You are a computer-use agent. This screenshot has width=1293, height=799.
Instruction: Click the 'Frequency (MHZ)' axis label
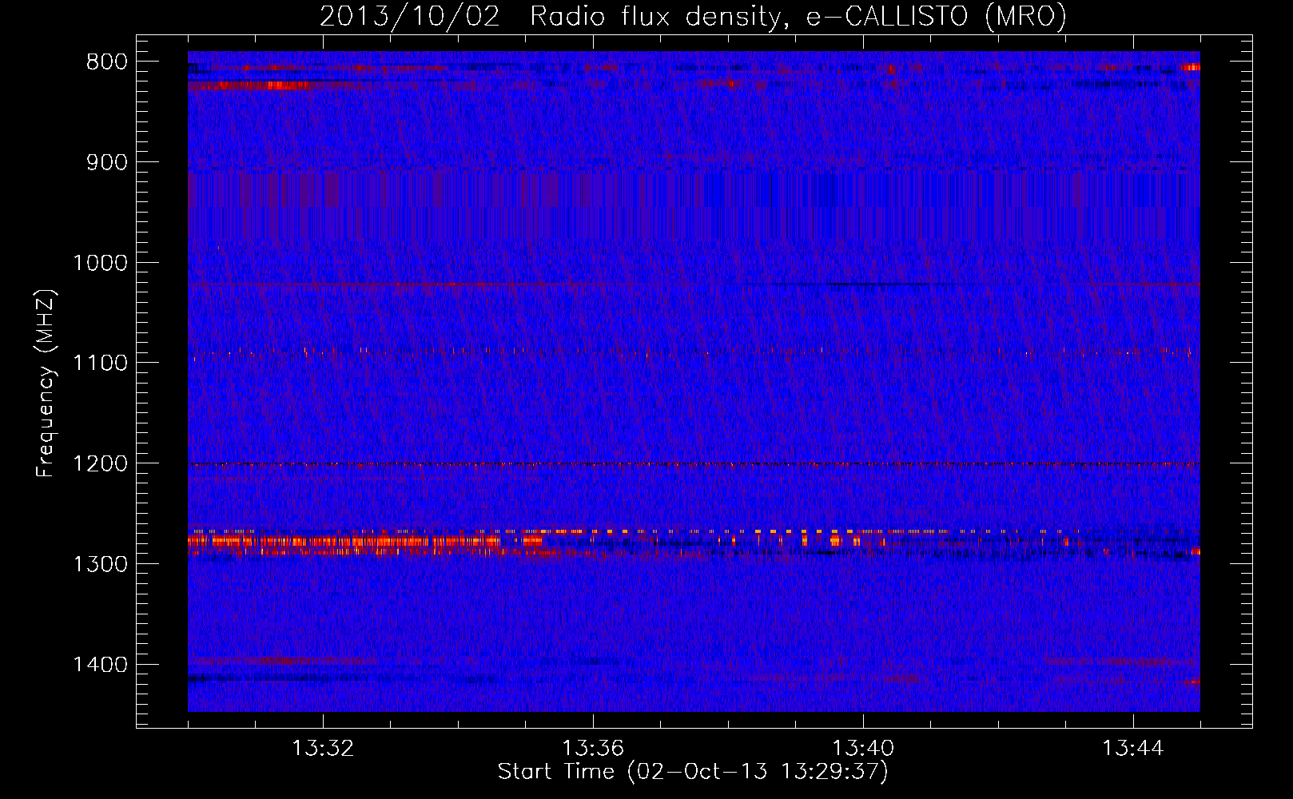point(46,384)
